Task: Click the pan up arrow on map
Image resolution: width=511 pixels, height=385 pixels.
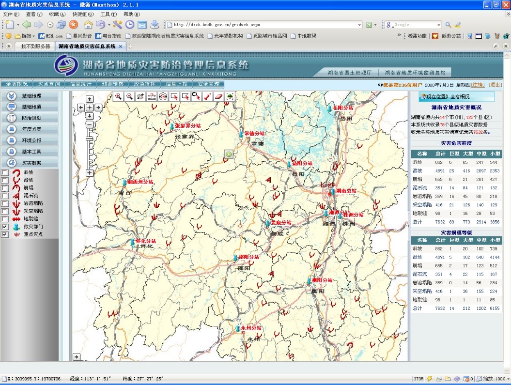Action: pyautogui.click(x=90, y=99)
